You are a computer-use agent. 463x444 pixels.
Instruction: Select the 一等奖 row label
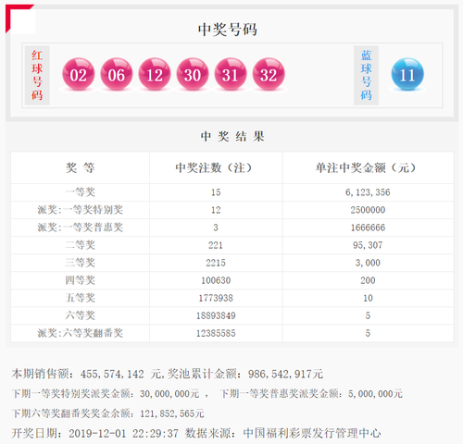[81, 192]
